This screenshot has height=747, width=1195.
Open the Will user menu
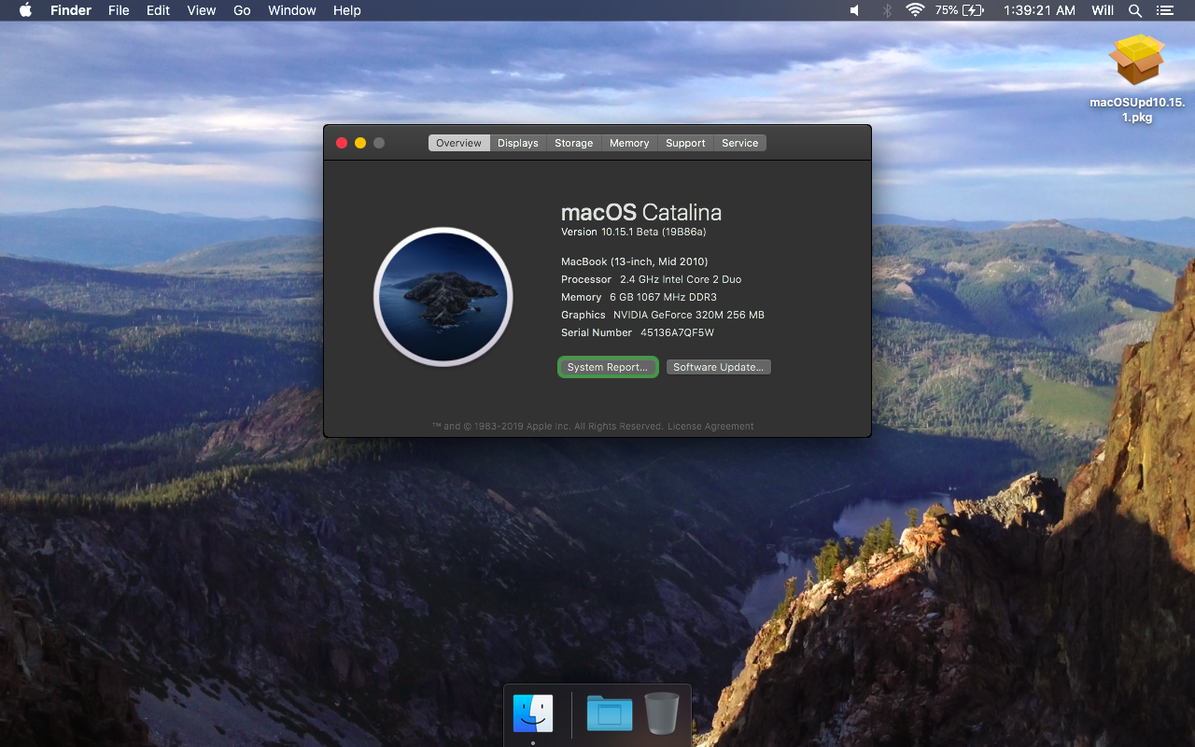1103,10
